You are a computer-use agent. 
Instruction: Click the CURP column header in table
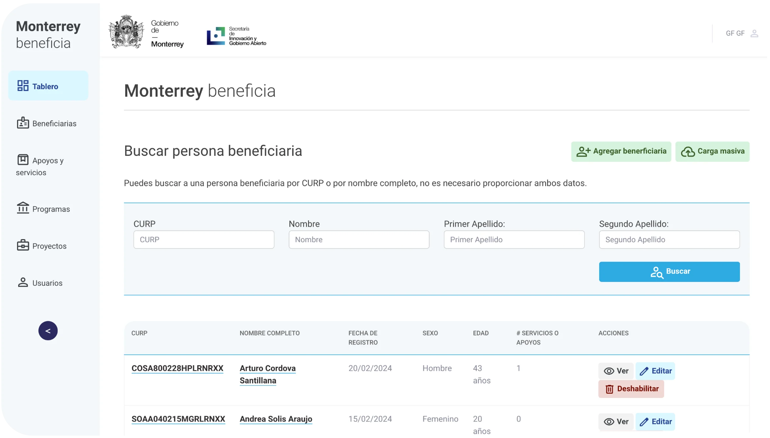point(139,333)
